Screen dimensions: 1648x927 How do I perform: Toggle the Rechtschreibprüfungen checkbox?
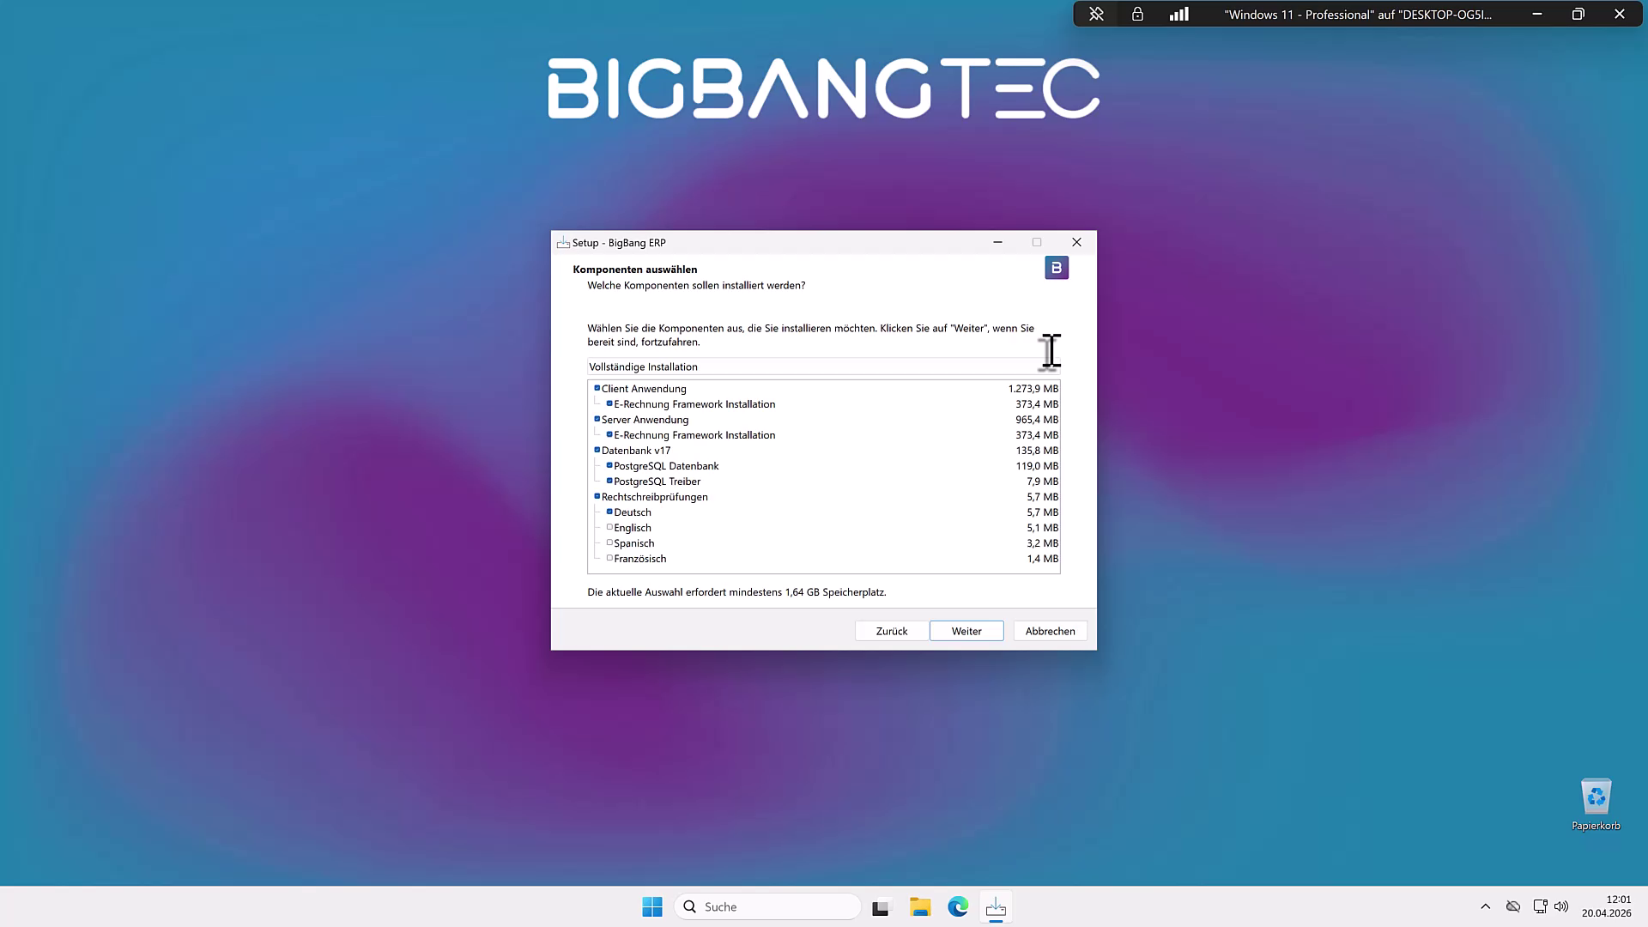(597, 496)
